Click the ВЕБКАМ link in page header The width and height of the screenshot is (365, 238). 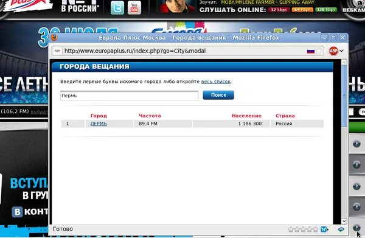click(353, 10)
